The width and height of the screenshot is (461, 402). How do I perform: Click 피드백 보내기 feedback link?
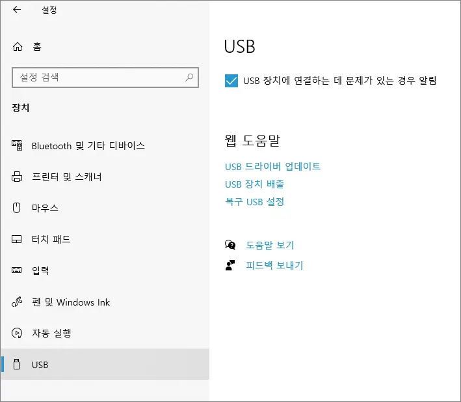pos(274,265)
